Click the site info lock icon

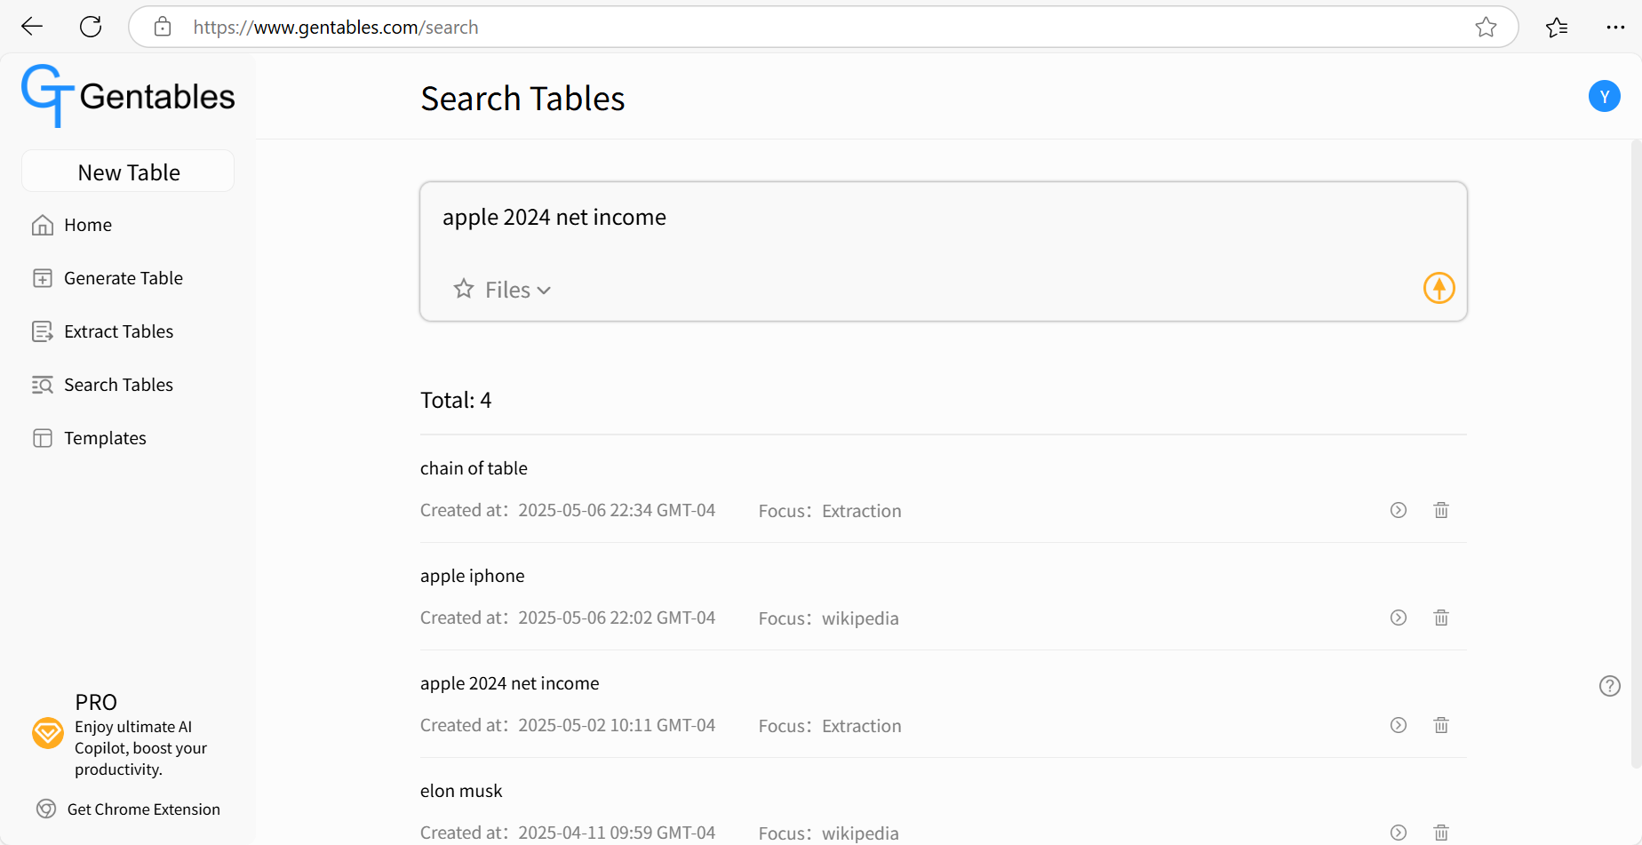pos(163,27)
